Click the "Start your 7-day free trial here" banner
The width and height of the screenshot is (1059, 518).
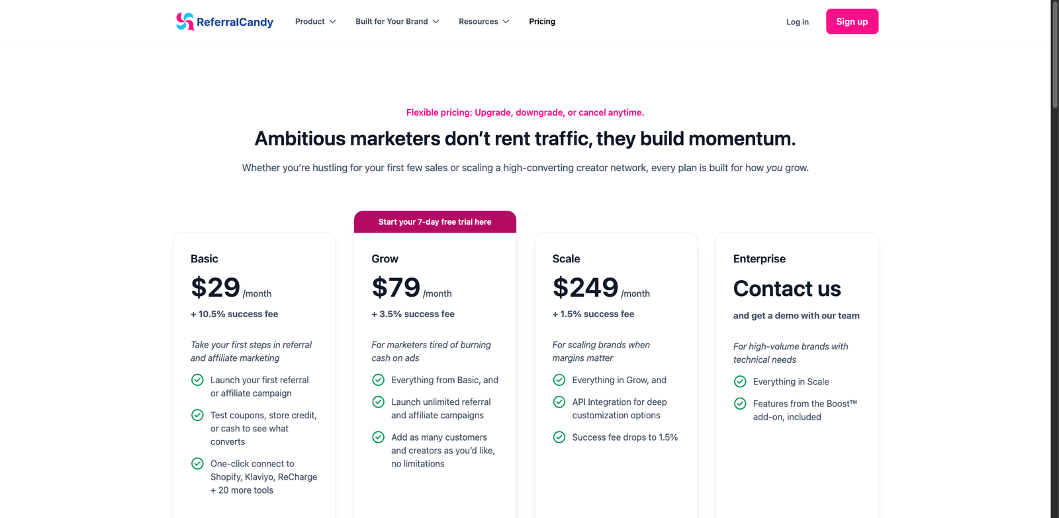pos(435,222)
